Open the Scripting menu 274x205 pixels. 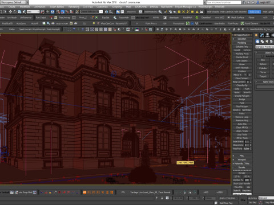click(117, 7)
